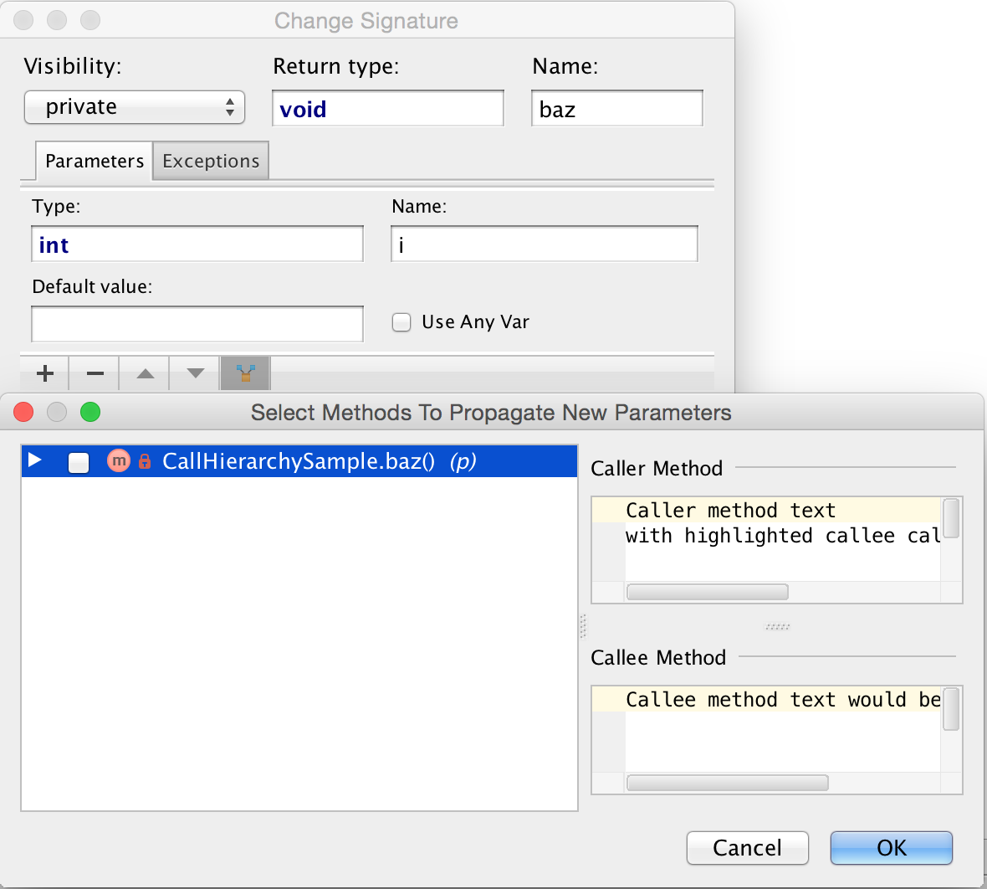Expand the CallHierarchySample.baz() tree node
Viewport: 987px width, 889px height.
click(35, 460)
